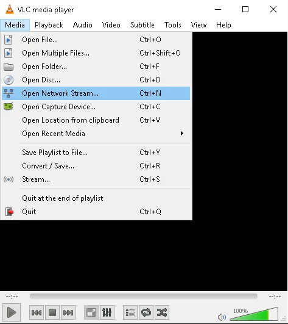Select Open Network Stream... entry

[x=96, y=93]
